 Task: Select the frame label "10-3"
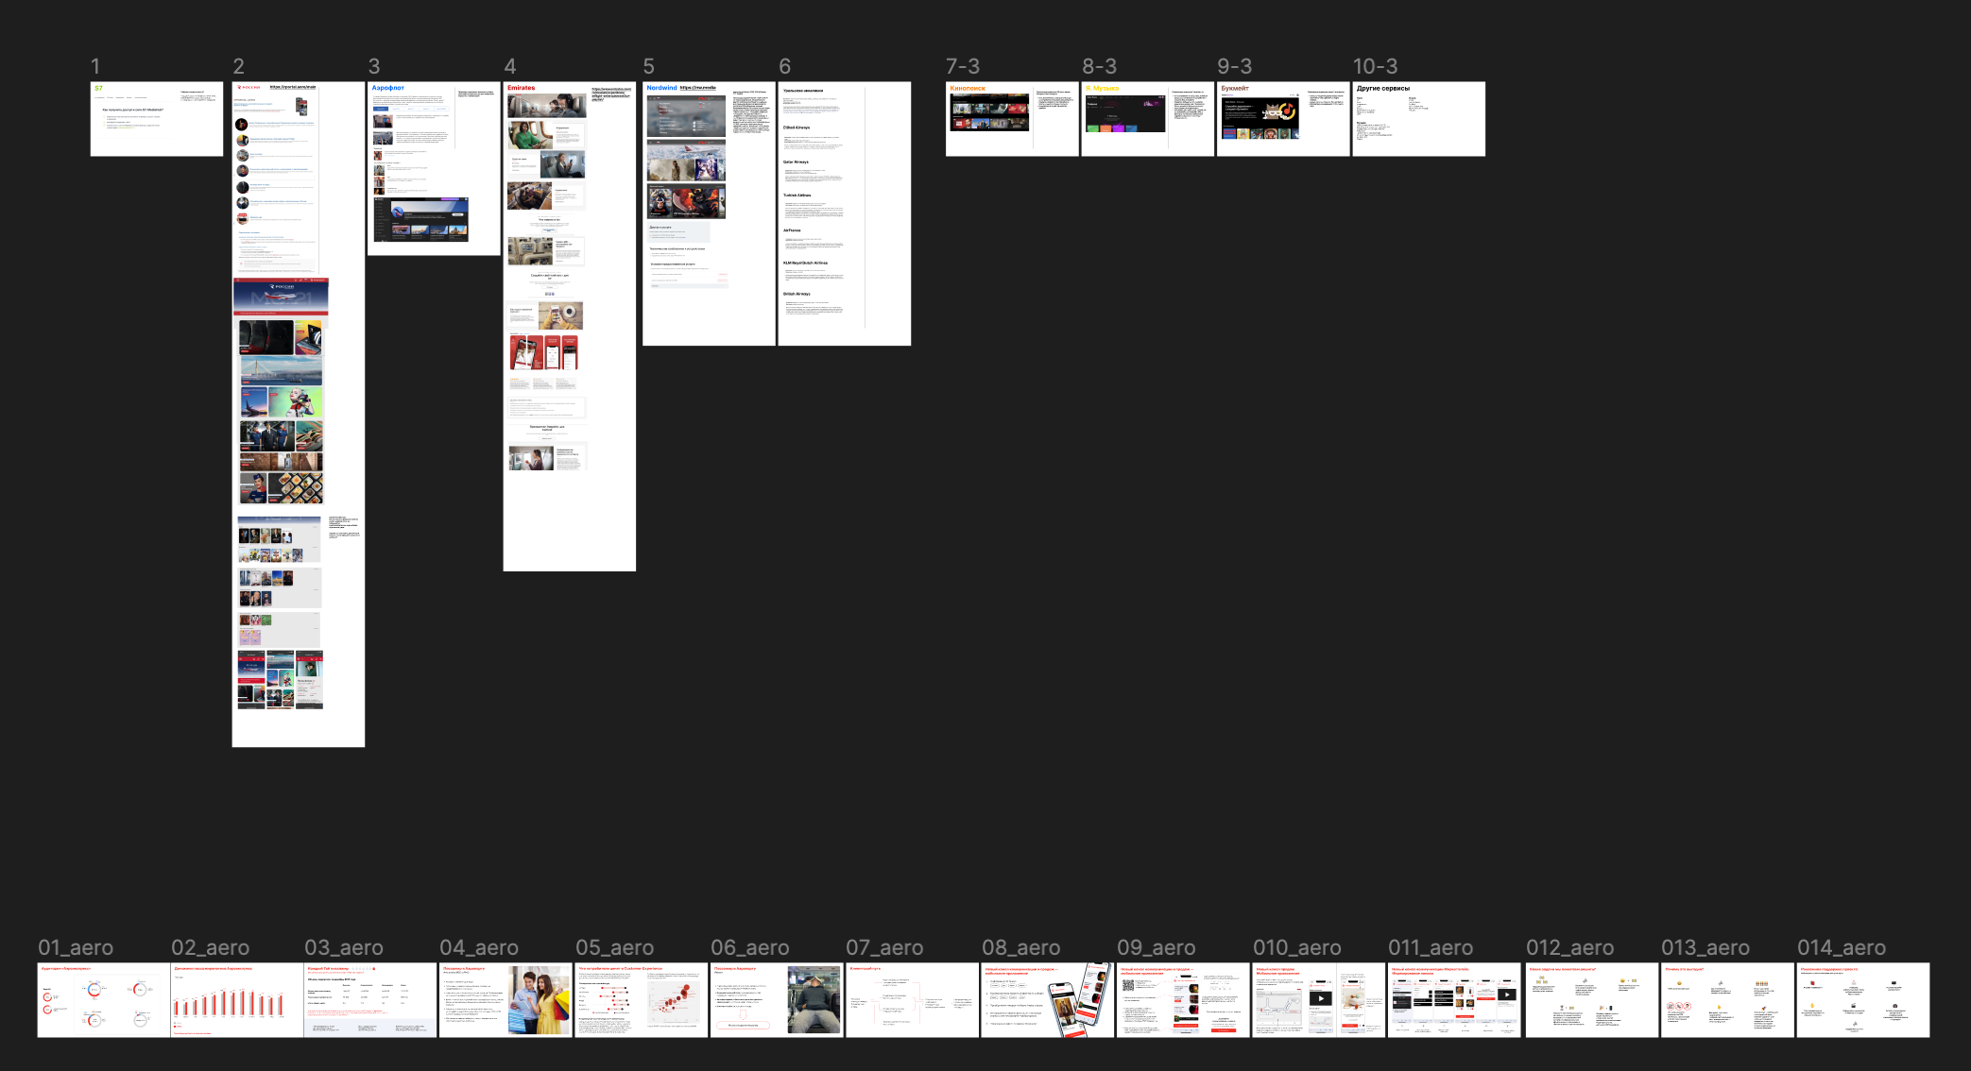(1374, 66)
